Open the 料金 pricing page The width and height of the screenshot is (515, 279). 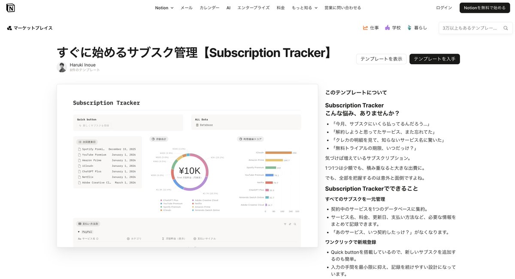pos(281,8)
